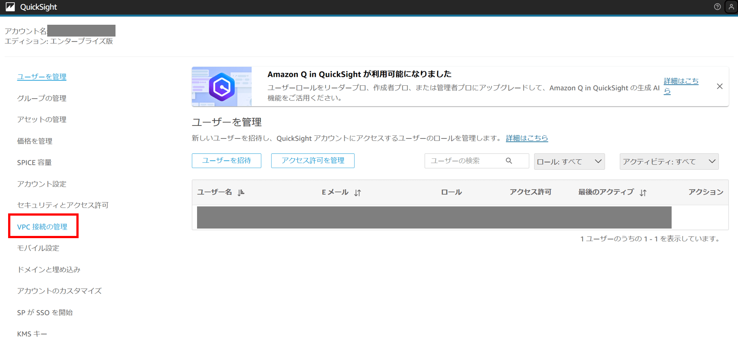Open SP が SSO を開始 in sidebar
Image resolution: width=738 pixels, height=343 pixels.
pos(45,312)
